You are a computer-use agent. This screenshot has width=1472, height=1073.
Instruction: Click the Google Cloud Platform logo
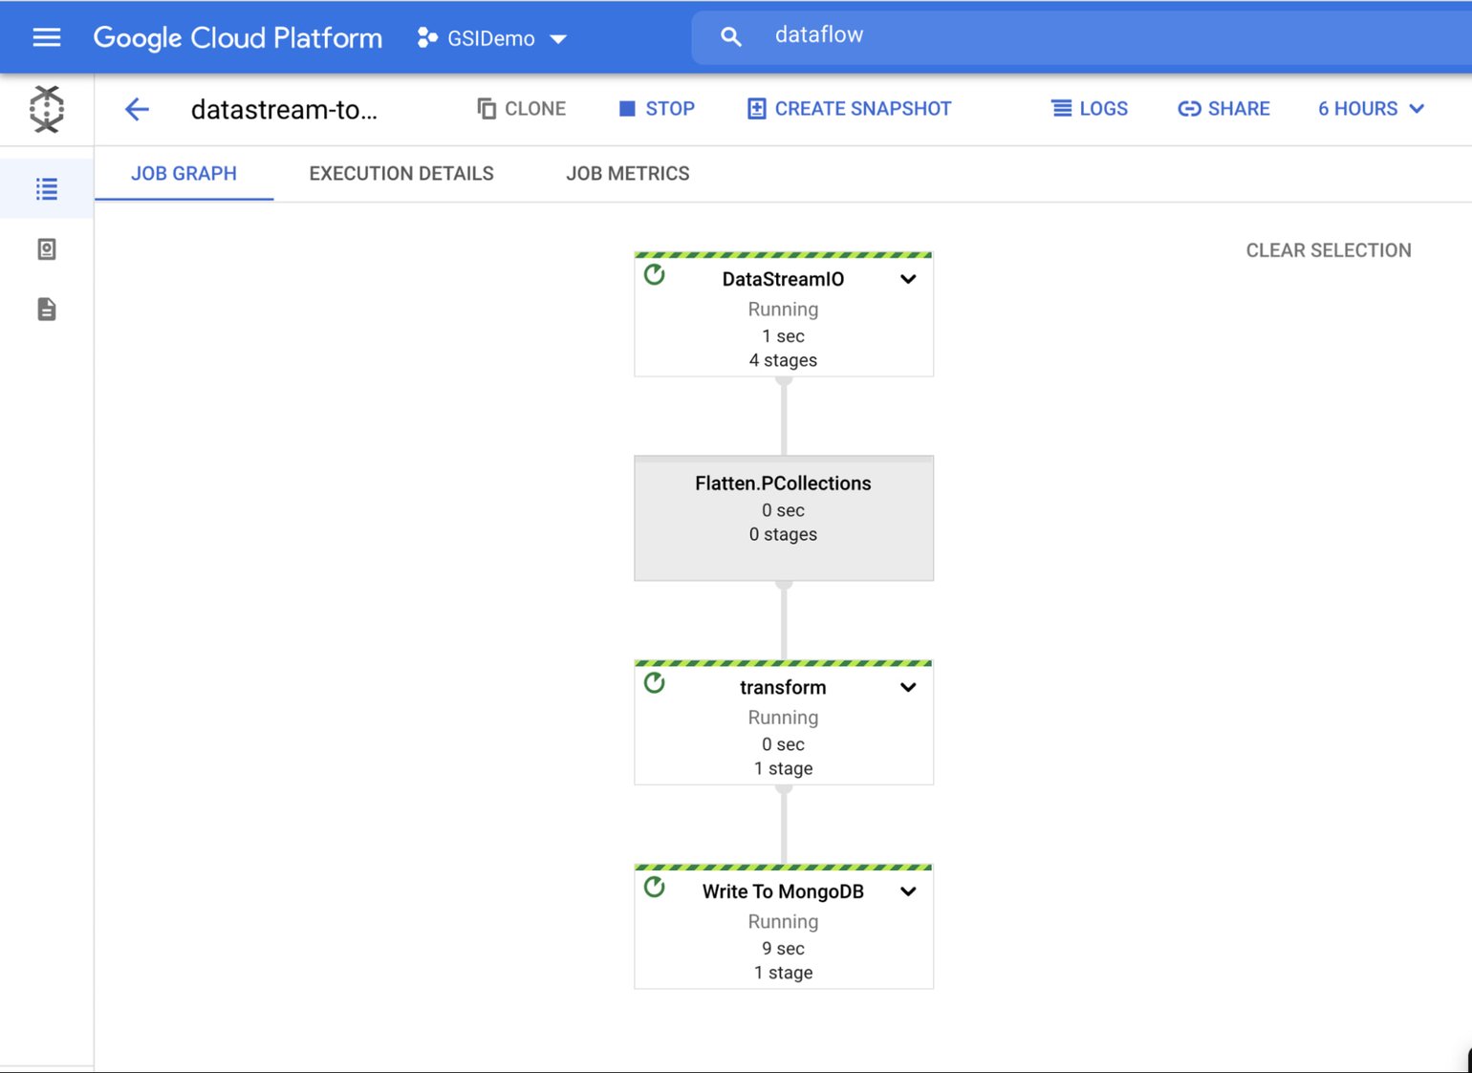click(x=237, y=37)
